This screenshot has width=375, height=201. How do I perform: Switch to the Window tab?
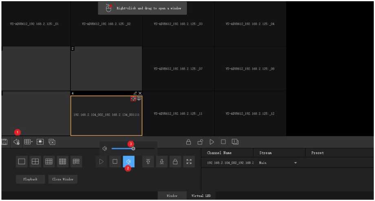pos(172,196)
